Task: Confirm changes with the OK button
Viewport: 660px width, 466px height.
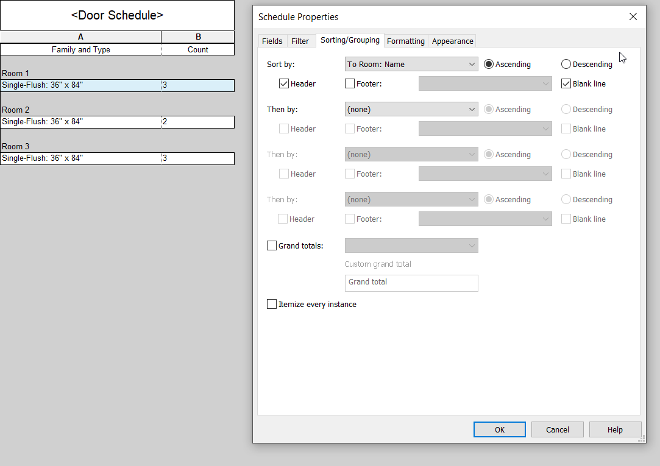Action: (499, 429)
